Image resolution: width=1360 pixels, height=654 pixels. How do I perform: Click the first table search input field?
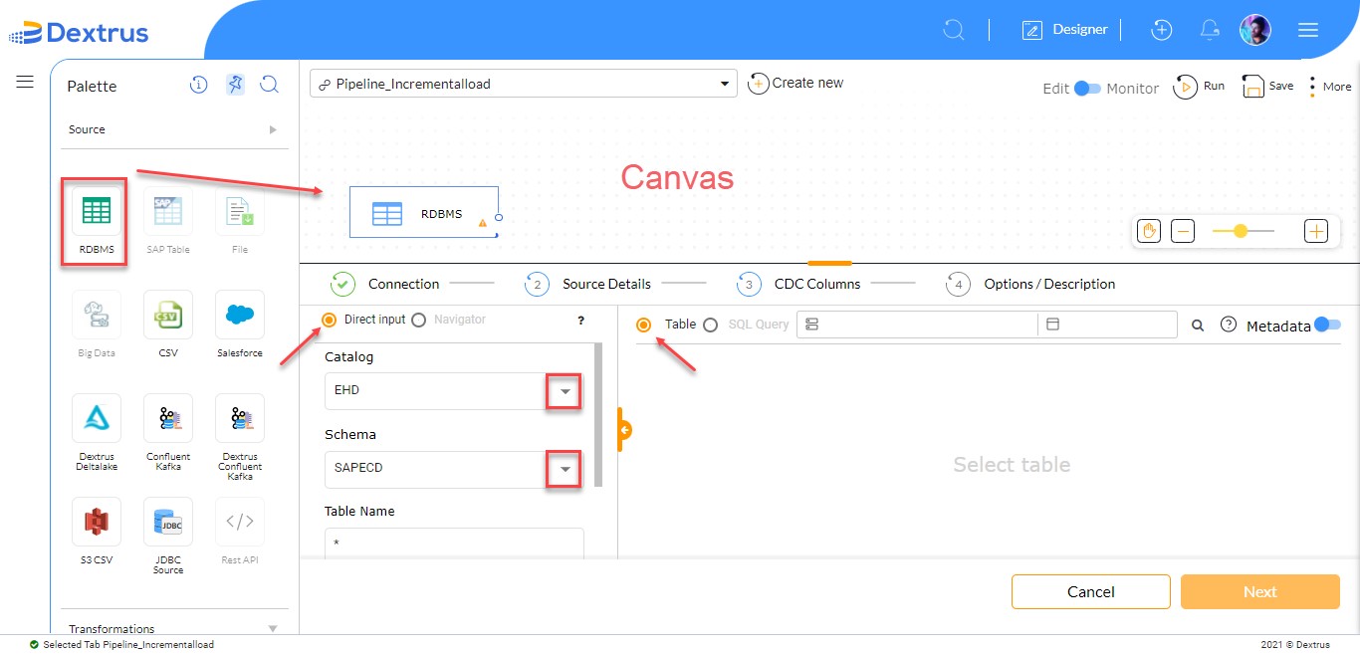pos(917,325)
